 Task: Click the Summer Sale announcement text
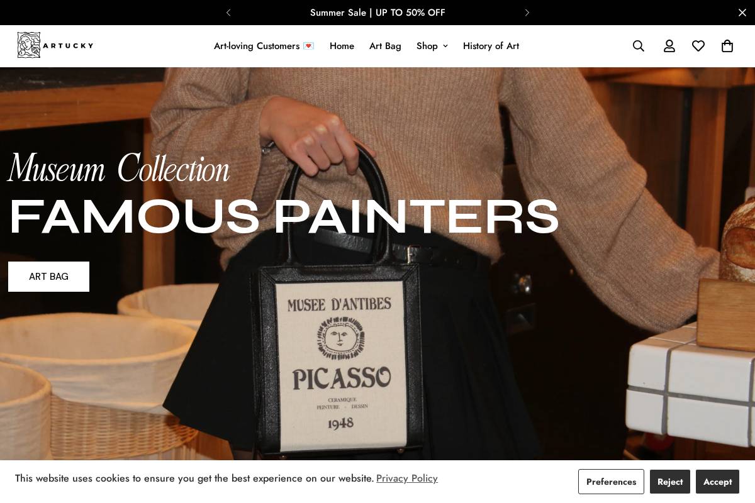coord(377,13)
